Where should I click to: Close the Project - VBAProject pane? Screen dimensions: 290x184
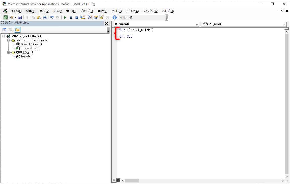pos(107,23)
